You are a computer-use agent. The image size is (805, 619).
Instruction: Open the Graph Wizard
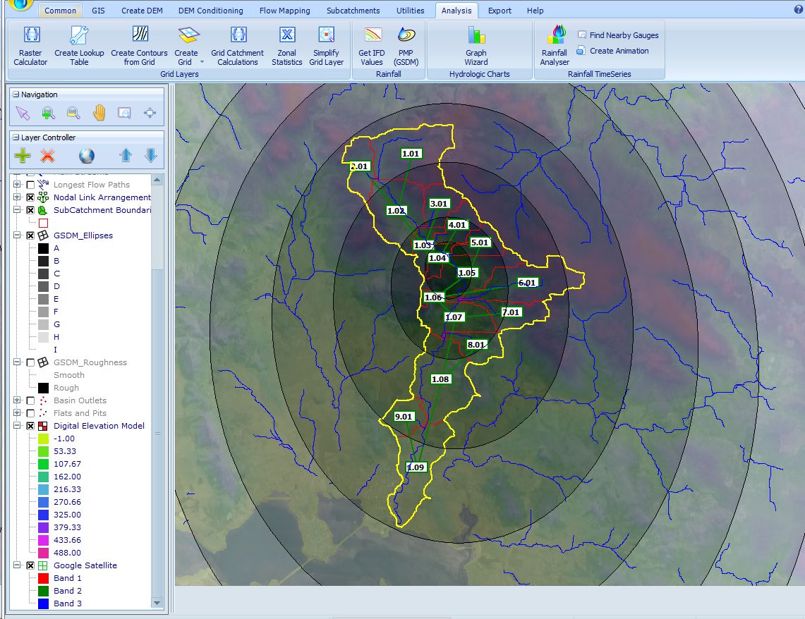coord(476,46)
